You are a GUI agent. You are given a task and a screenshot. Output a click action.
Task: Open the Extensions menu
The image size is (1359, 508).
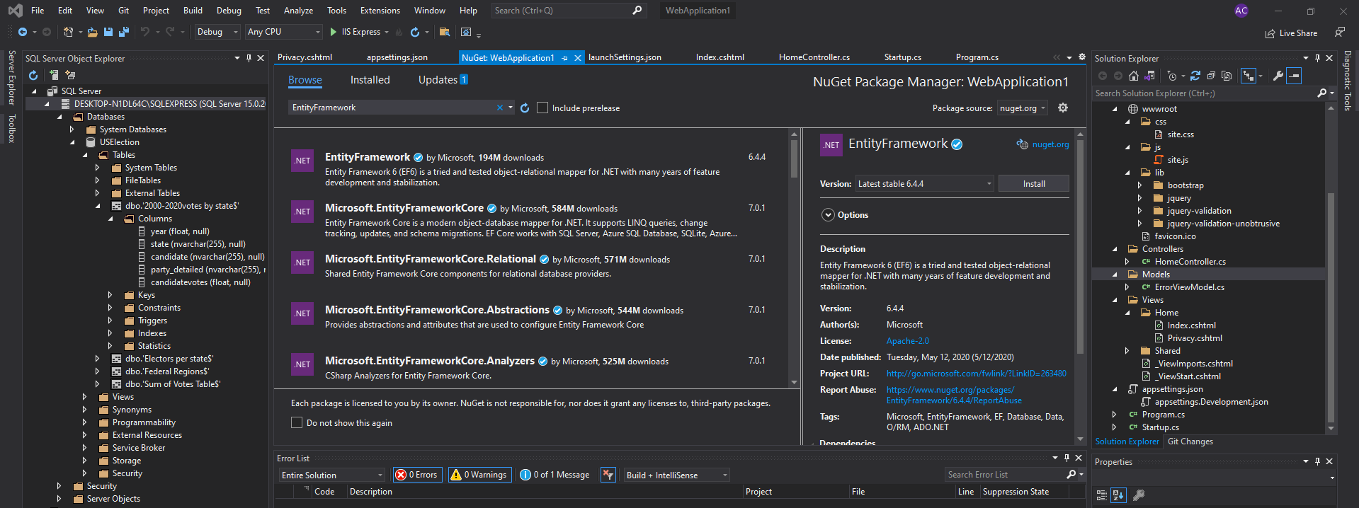[380, 11]
